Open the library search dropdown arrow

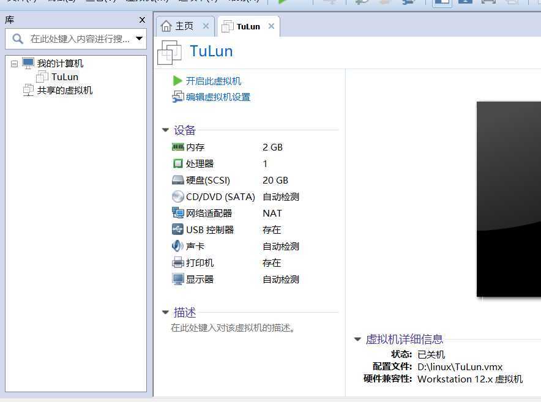tap(139, 39)
